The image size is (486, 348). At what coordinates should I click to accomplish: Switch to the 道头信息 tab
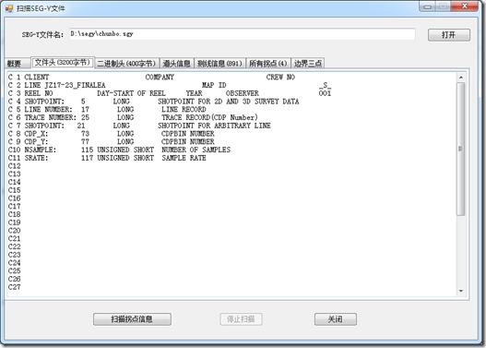pos(177,64)
